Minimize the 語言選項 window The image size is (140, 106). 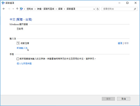pos(119,3)
